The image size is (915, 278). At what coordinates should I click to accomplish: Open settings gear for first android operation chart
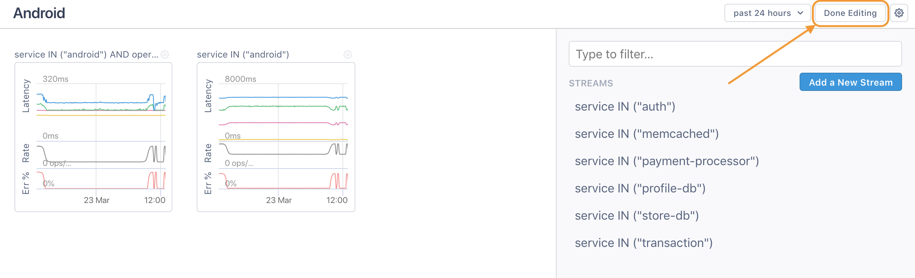click(x=165, y=55)
